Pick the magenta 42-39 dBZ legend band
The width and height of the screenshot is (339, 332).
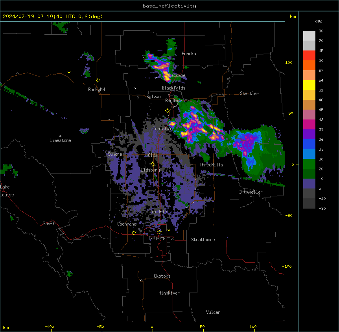pyautogui.click(x=309, y=124)
